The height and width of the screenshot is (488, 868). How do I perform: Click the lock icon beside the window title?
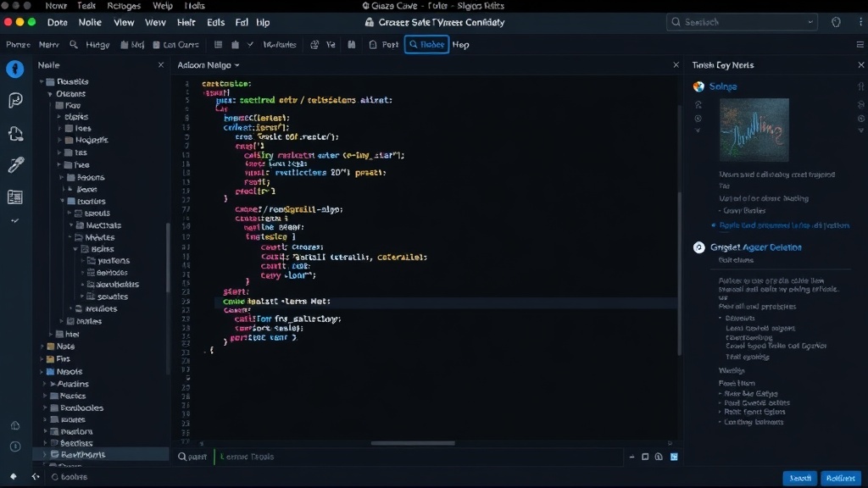(x=370, y=22)
